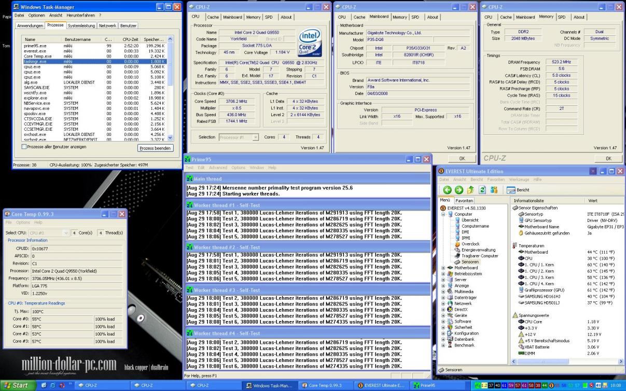Select Tragbarer Computer in EVEREST tree
Viewport: 626px width, 391px height.
coord(476,256)
